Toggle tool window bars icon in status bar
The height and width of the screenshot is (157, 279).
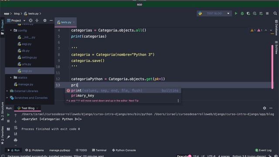click(x=3, y=156)
